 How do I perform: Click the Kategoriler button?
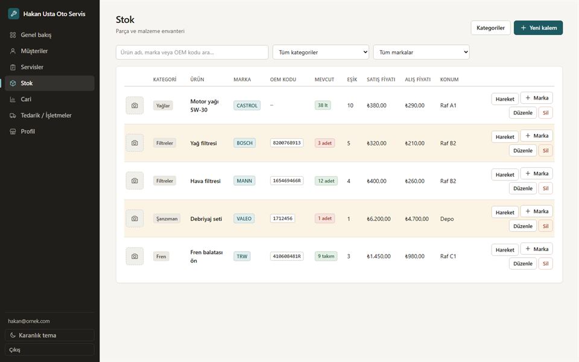tap(490, 28)
